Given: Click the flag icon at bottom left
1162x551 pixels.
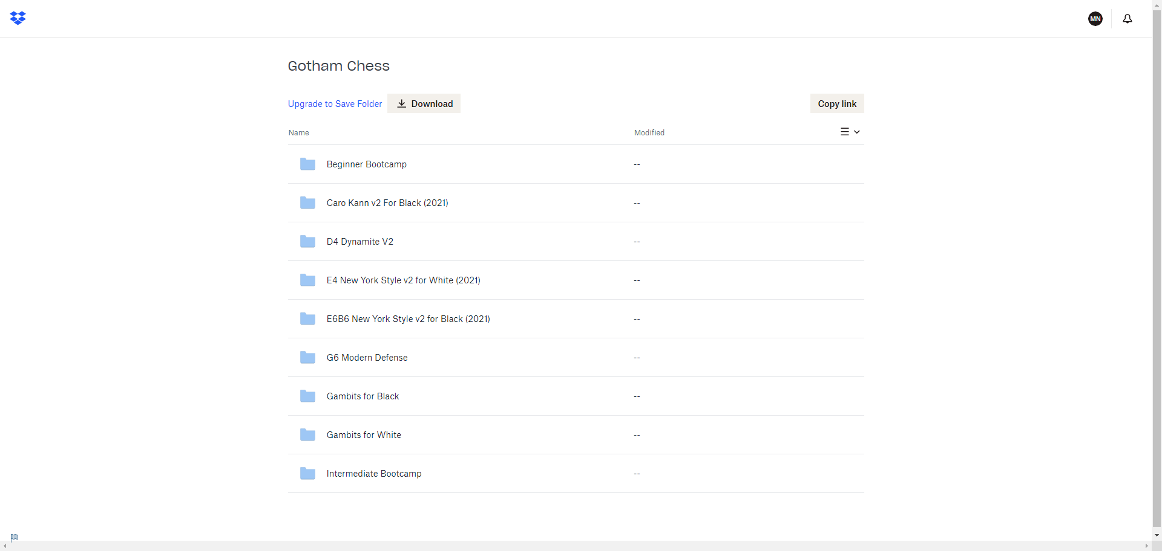Looking at the screenshot, I should tap(15, 537).
